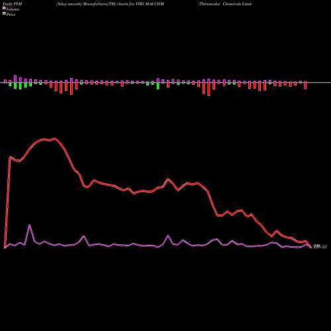This screenshot has width=331, height=331.
Task: Select the 'Price' legend label
Action: (11, 15)
